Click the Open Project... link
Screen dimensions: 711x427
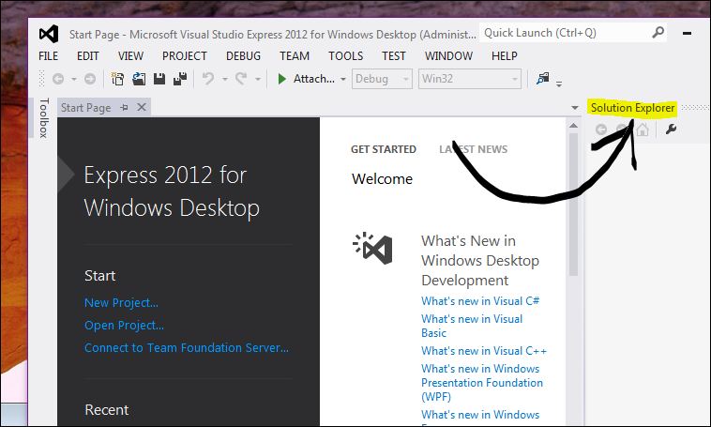[x=124, y=326]
